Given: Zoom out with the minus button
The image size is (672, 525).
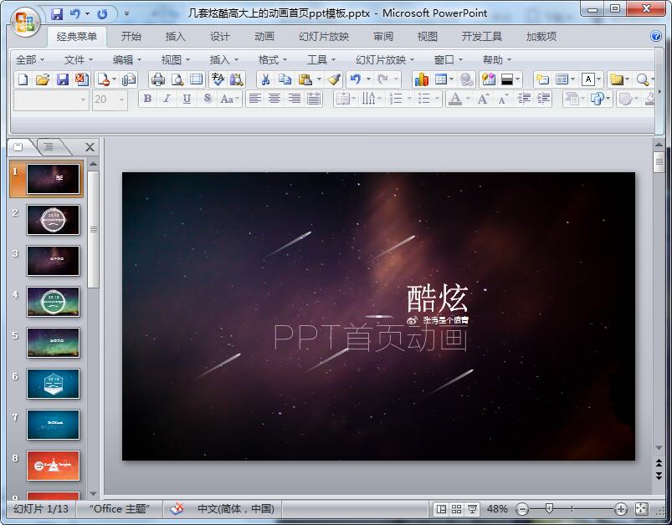Looking at the screenshot, I should point(522,509).
